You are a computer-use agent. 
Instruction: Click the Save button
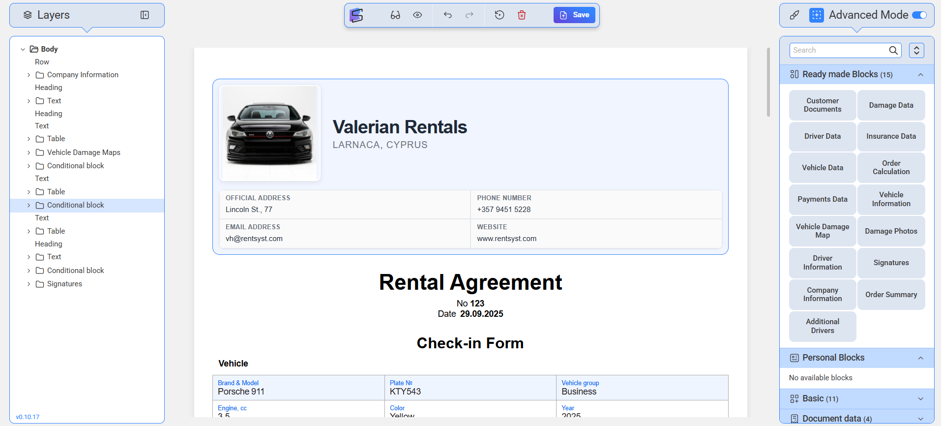point(574,15)
